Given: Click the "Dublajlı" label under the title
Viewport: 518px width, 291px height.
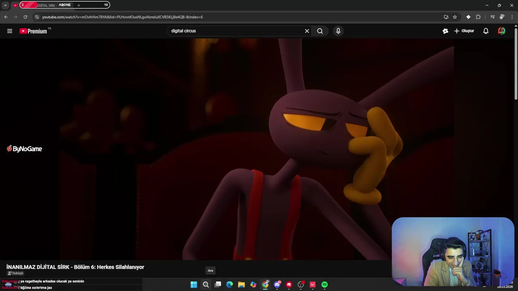Looking at the screenshot, I should (15, 273).
